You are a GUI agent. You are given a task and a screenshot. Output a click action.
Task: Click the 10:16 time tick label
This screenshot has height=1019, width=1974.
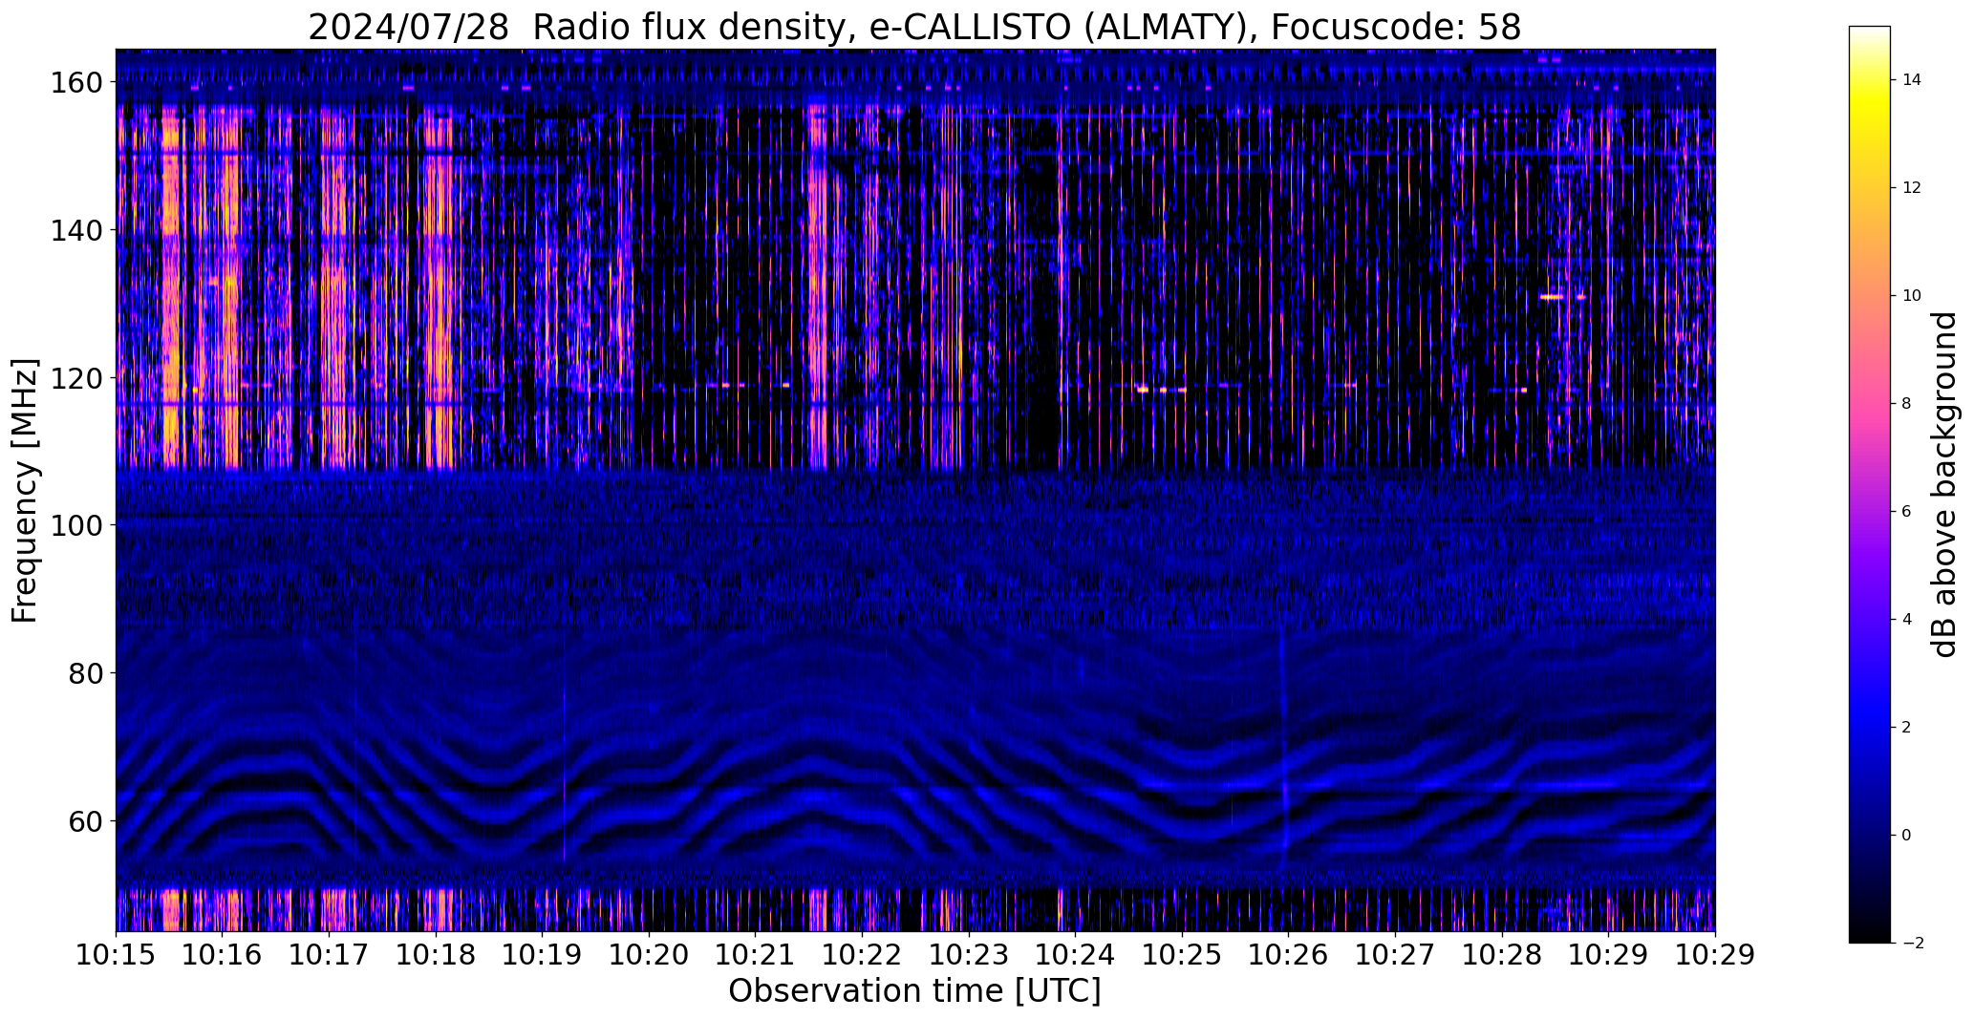tap(223, 955)
